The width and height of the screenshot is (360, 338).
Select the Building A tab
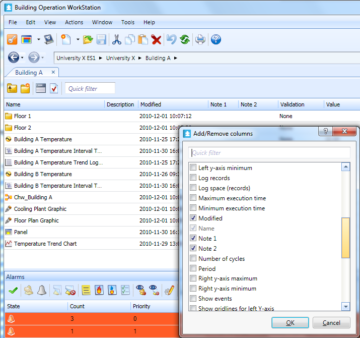tap(29, 72)
